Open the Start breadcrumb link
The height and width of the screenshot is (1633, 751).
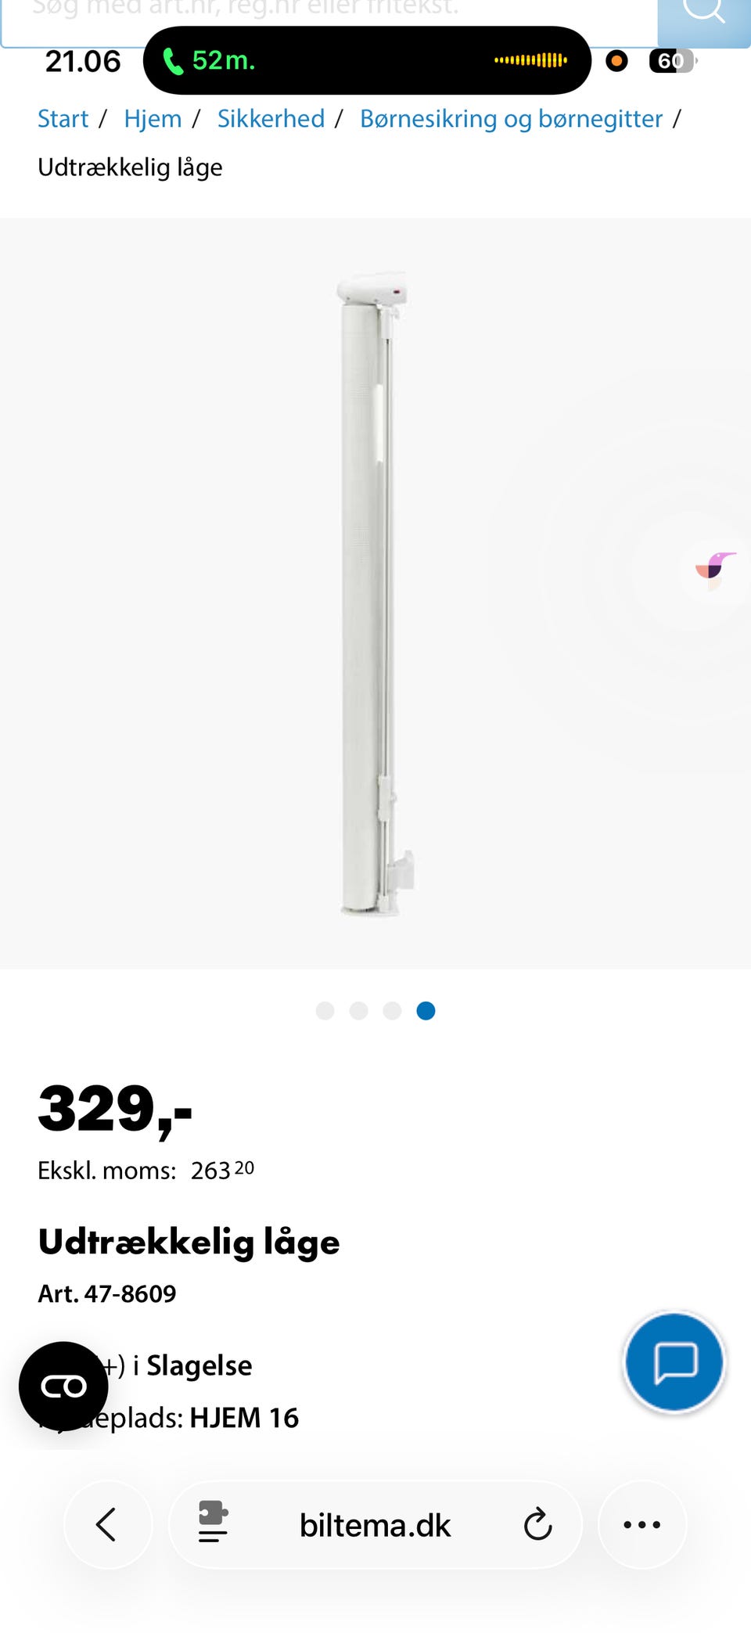click(63, 119)
